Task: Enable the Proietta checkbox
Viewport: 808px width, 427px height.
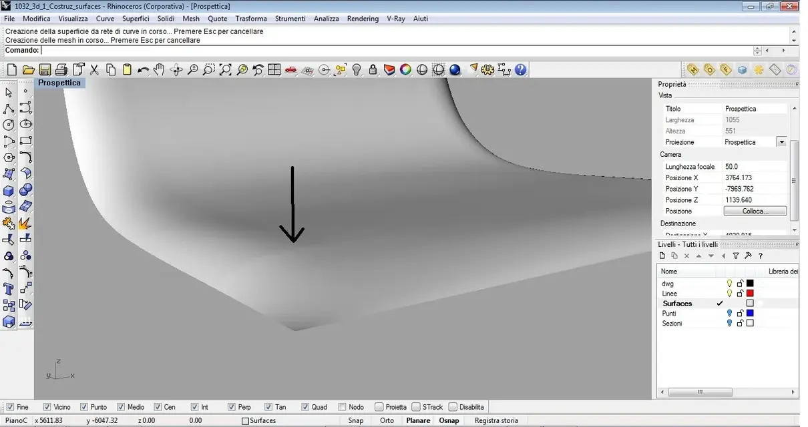Action: point(379,407)
